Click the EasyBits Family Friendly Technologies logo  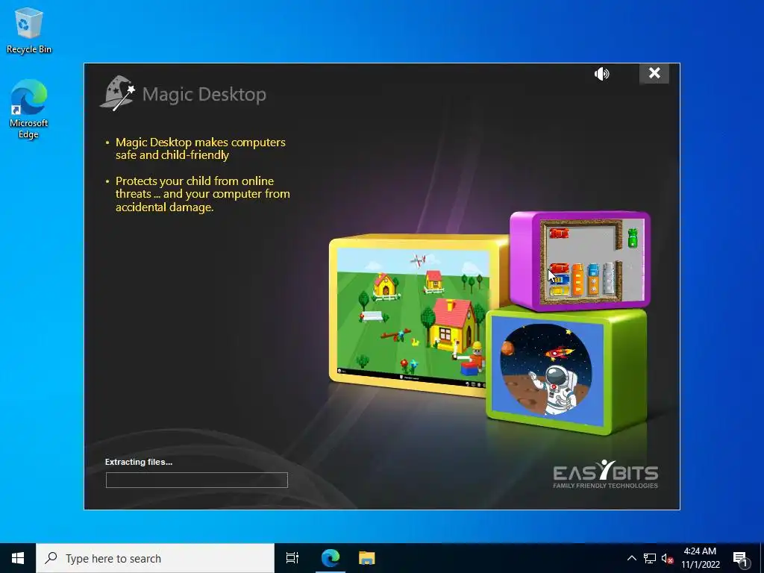[606, 474]
